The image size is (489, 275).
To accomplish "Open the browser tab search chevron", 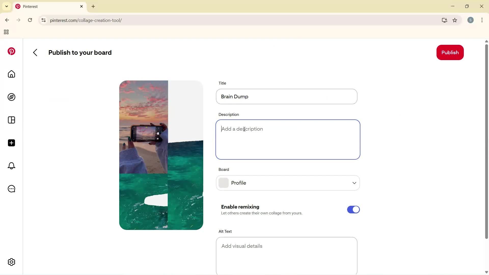I will [x=7, y=6].
